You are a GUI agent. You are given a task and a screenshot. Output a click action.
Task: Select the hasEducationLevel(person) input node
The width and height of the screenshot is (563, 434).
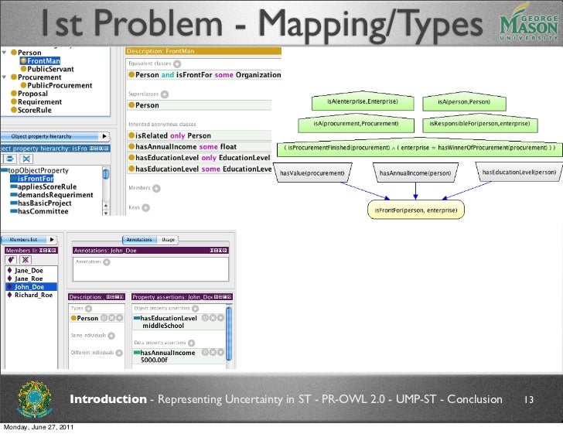pyautogui.click(x=519, y=172)
